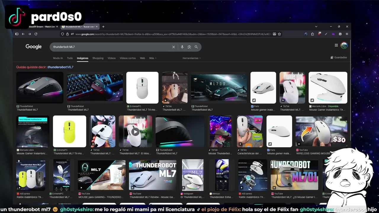Show site security padlock info
This screenshot has width=379, height=213.
(x=68, y=34)
